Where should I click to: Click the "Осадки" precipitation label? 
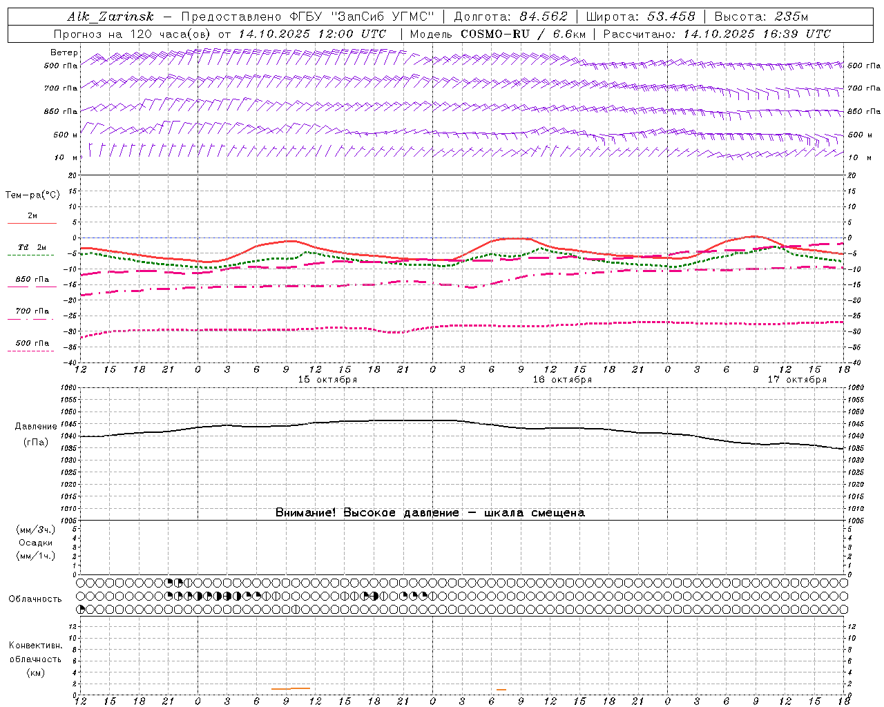pos(35,543)
